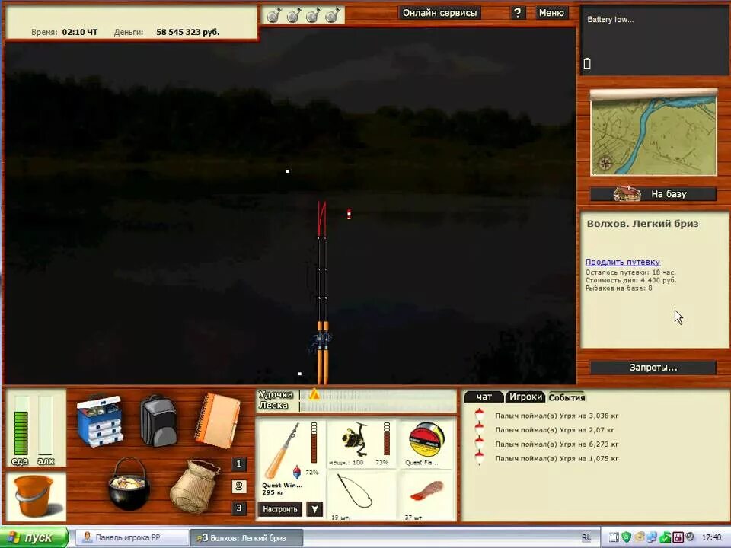Click the еда food level bar
The image size is (731, 548).
click(21, 425)
